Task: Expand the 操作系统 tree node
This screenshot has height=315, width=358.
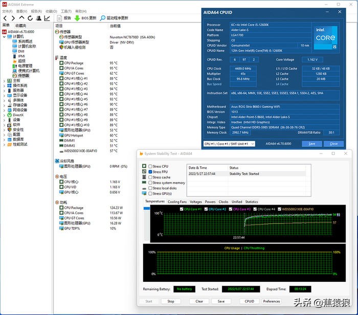Action: pos(4,85)
